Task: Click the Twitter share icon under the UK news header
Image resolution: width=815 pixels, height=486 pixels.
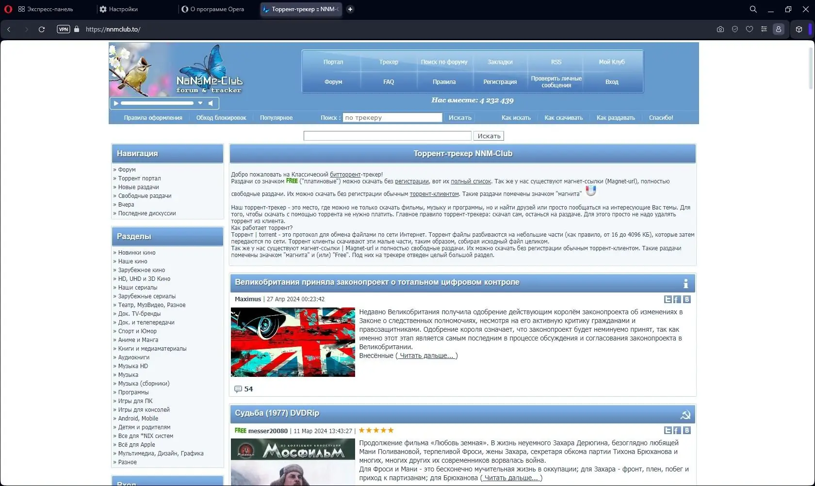Action: 668,299
